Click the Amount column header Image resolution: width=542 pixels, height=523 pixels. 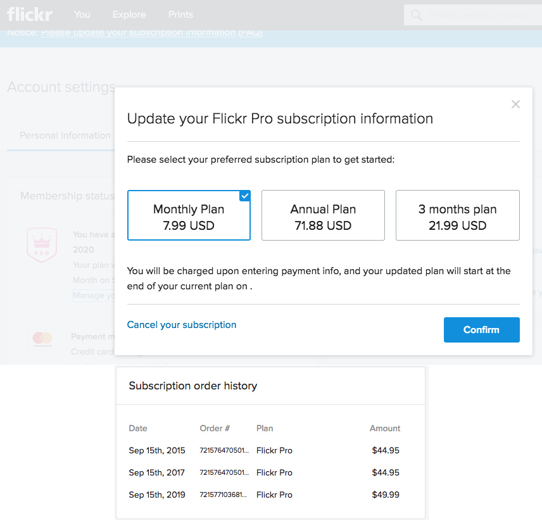click(385, 428)
